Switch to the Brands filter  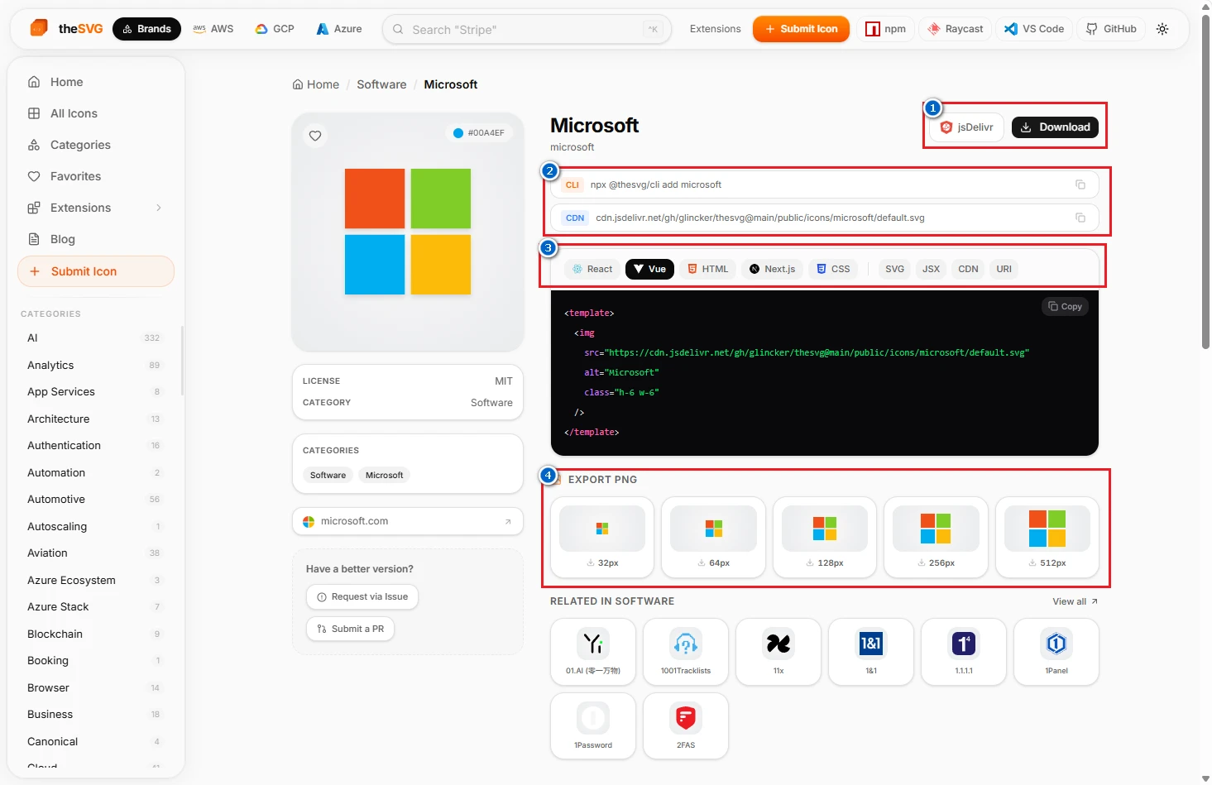click(146, 29)
